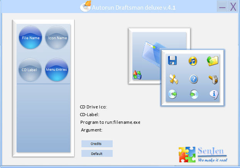The image size is (240, 168).
Task: Click the hammer build icon
Action: point(213,79)
